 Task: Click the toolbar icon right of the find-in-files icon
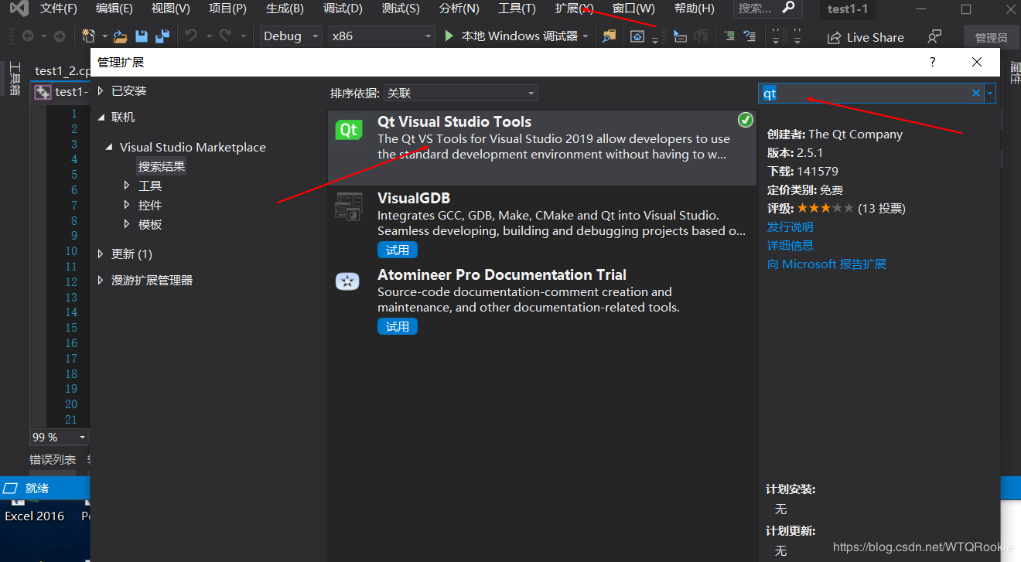click(637, 36)
